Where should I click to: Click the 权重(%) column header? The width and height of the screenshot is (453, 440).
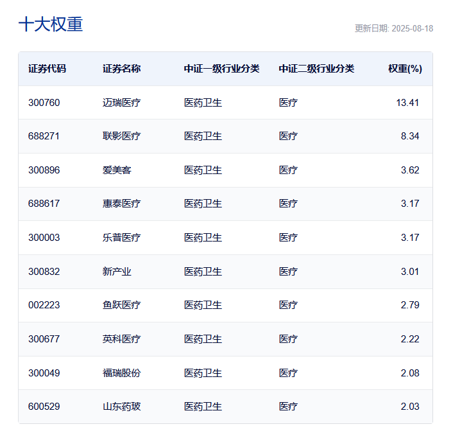coord(404,69)
